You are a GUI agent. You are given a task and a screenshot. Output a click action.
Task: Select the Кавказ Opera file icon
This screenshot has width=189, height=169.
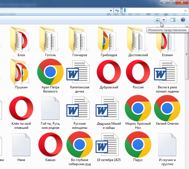click(x=50, y=145)
